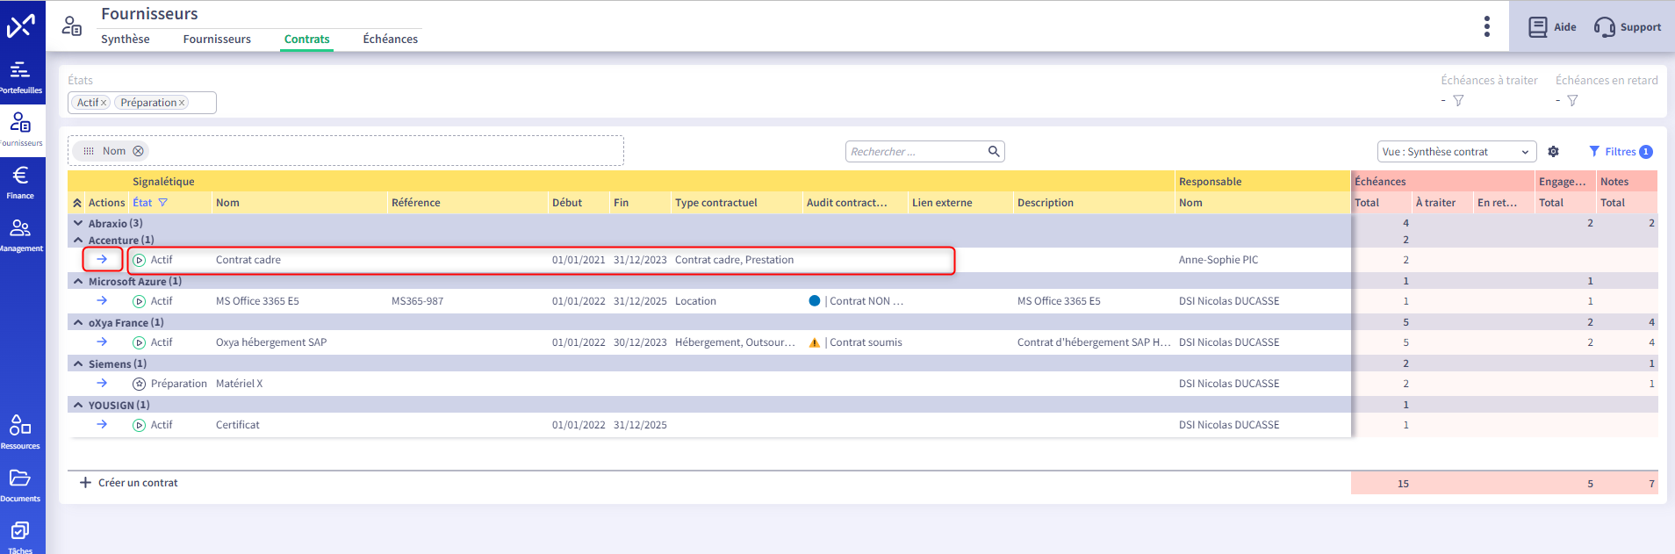Viewport: 1675px width, 554px height.
Task: Open the MS Office 3365 E5 row arrow
Action: [x=102, y=300]
